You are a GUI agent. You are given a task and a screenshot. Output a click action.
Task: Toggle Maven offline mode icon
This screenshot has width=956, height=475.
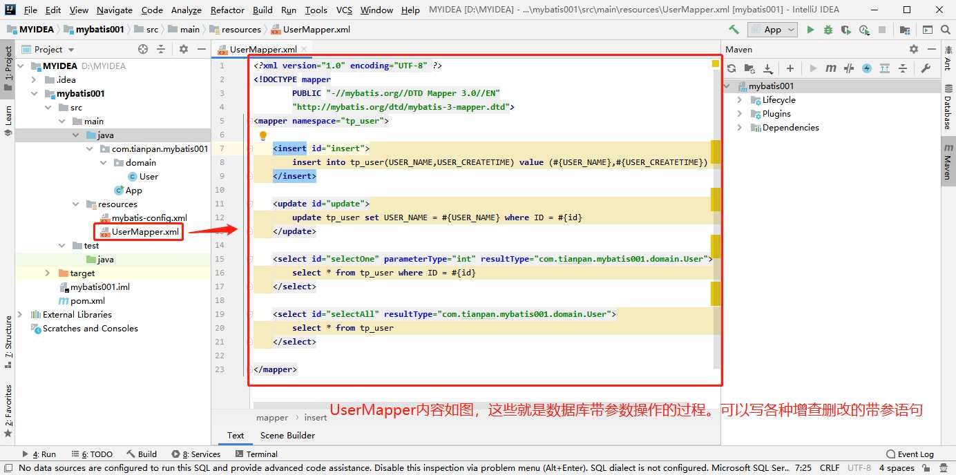coord(849,68)
